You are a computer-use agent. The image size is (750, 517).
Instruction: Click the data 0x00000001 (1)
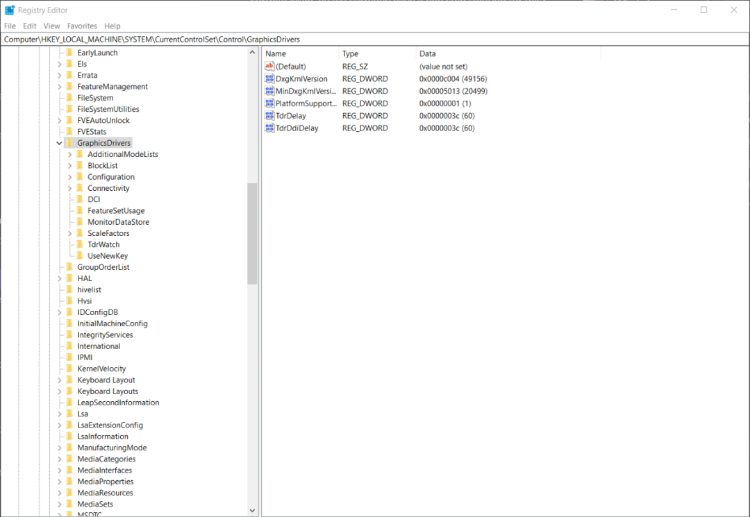point(445,103)
